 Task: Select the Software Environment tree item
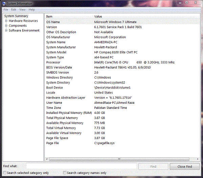(x=24, y=31)
